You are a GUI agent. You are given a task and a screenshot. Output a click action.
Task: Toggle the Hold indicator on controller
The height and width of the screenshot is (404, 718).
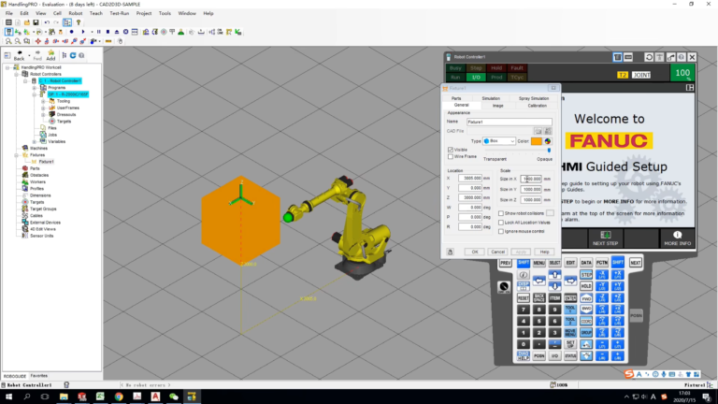pos(496,68)
